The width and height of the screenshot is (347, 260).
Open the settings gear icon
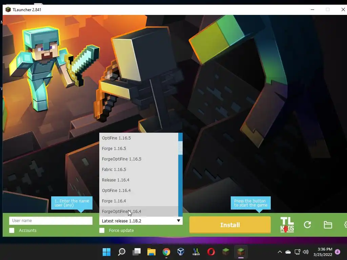pyautogui.click(x=345, y=225)
